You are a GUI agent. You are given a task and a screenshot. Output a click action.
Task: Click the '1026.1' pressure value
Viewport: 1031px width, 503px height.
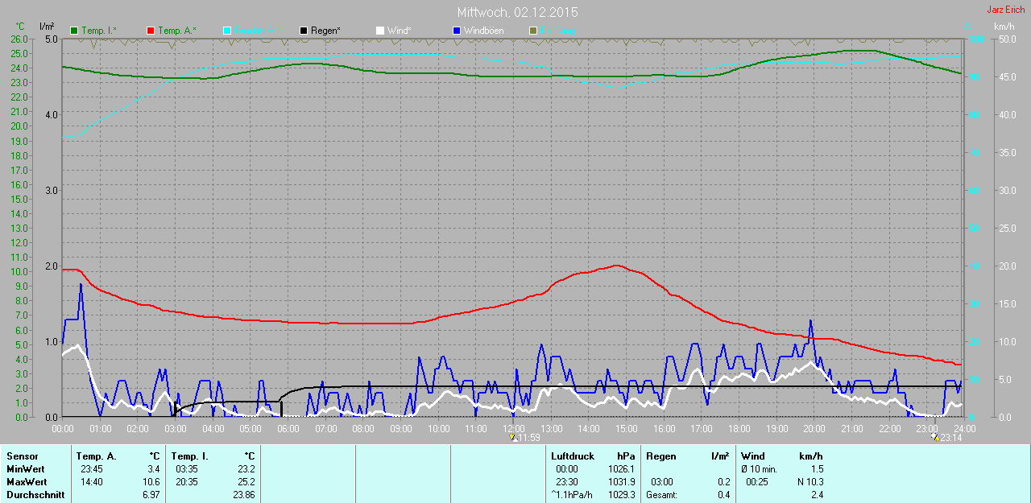click(x=623, y=469)
